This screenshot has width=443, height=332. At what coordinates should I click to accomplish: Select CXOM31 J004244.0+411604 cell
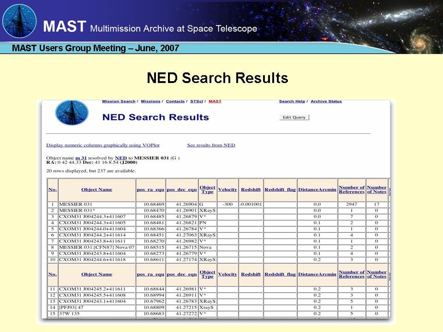click(96, 229)
